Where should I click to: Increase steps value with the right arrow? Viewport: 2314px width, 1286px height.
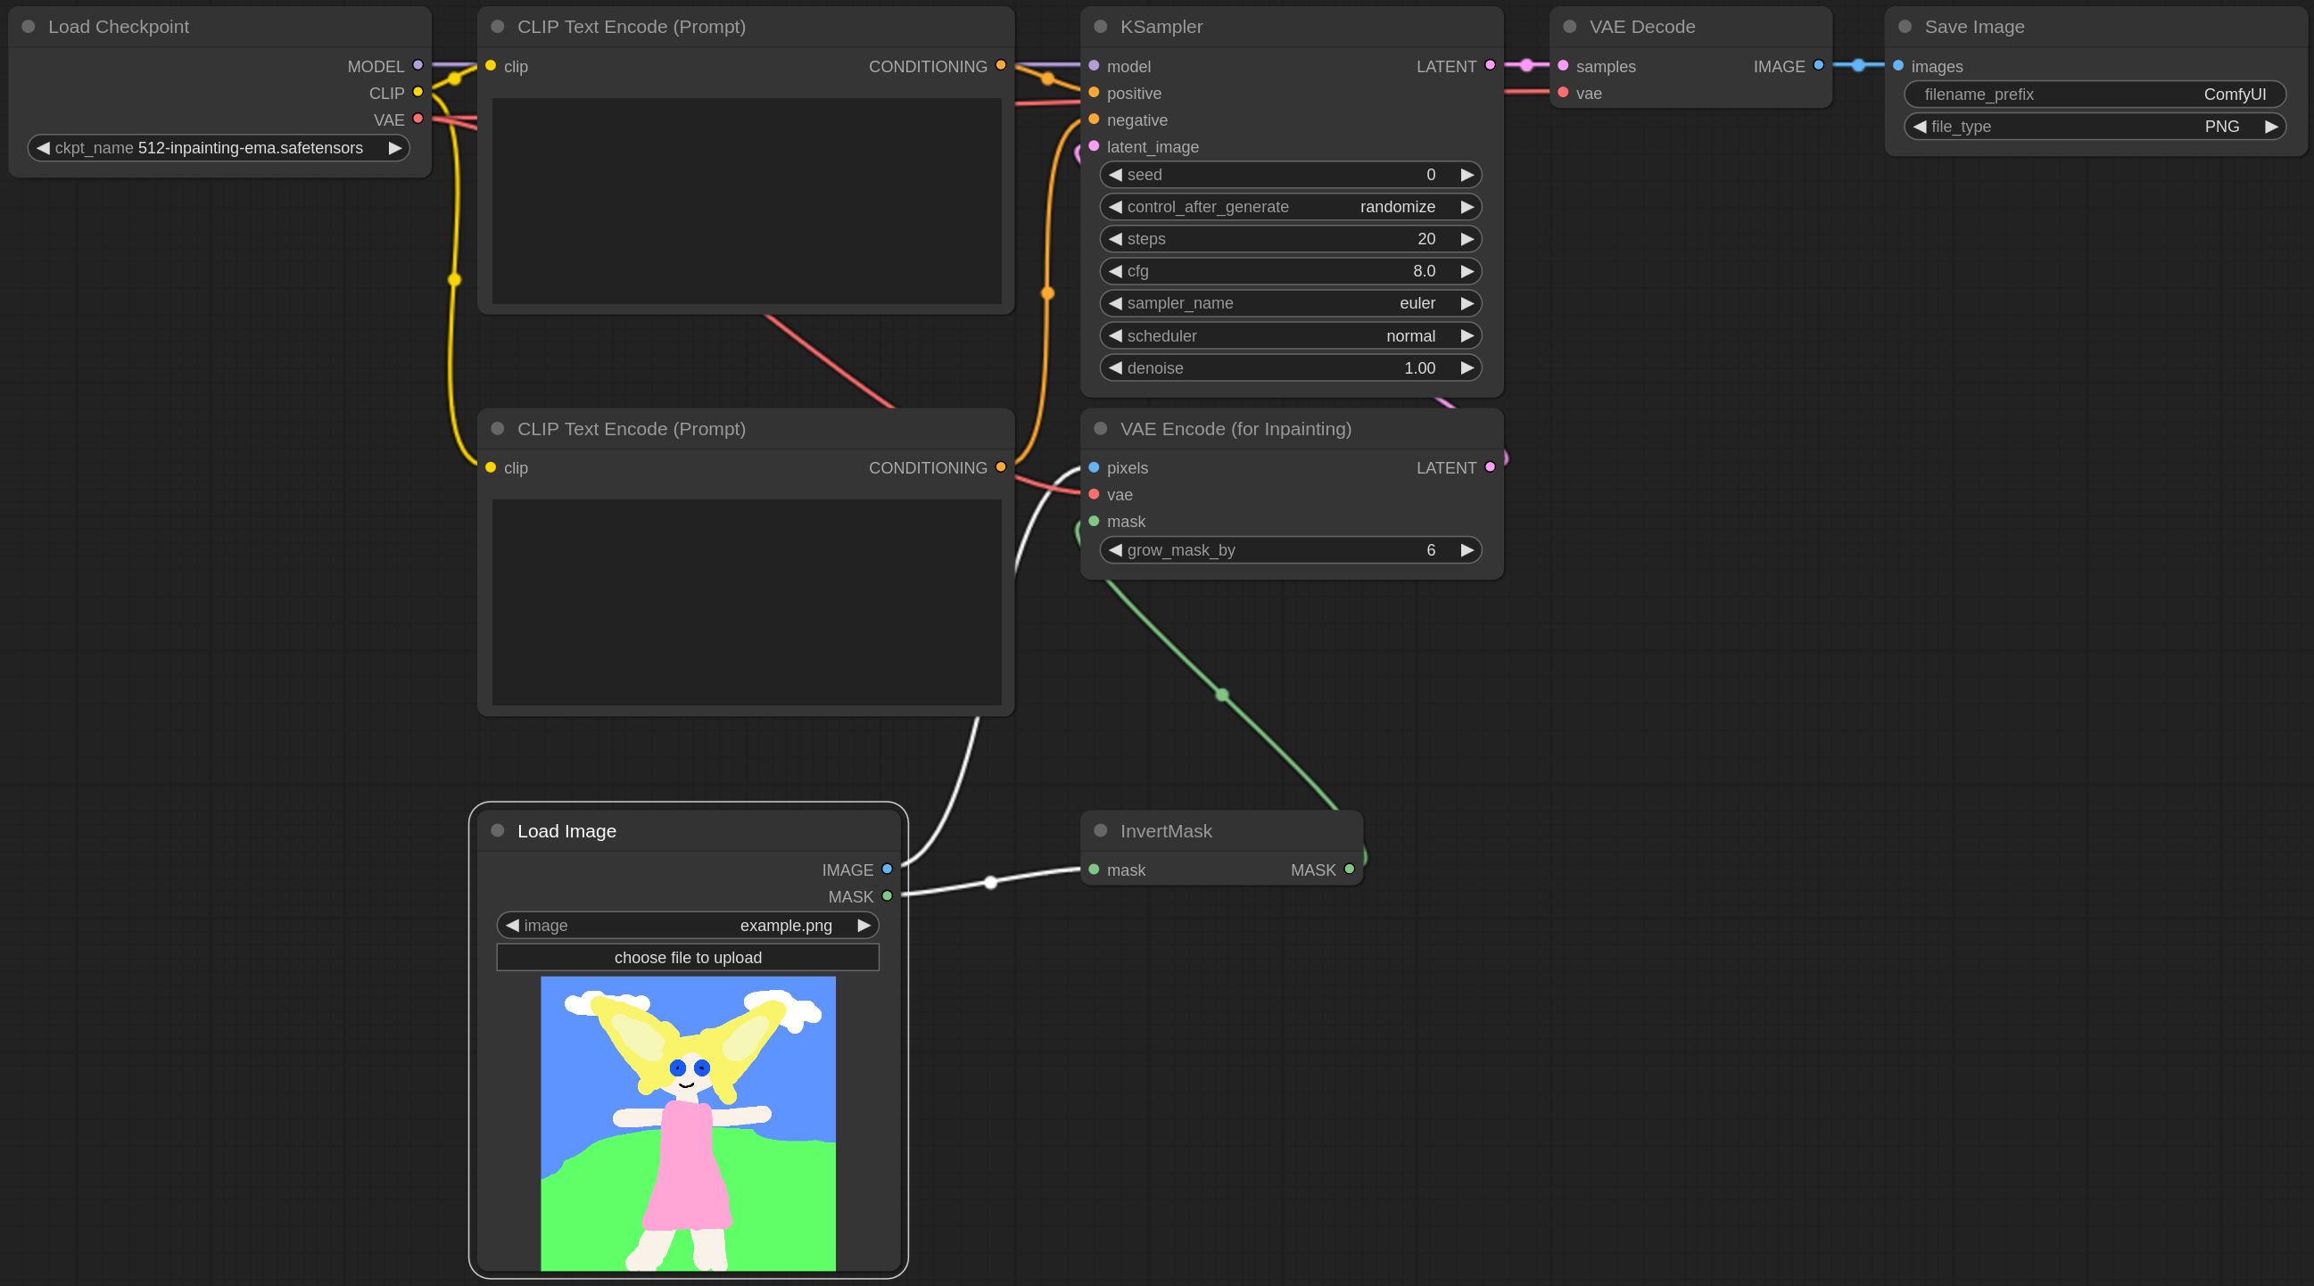[x=1467, y=239]
